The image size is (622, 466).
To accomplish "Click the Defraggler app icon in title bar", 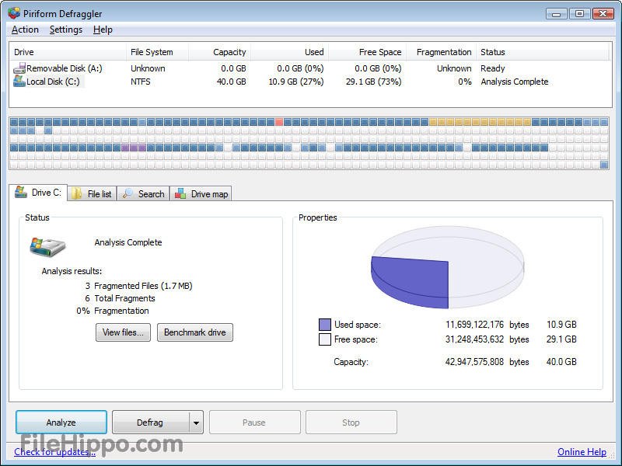I will click(x=14, y=14).
